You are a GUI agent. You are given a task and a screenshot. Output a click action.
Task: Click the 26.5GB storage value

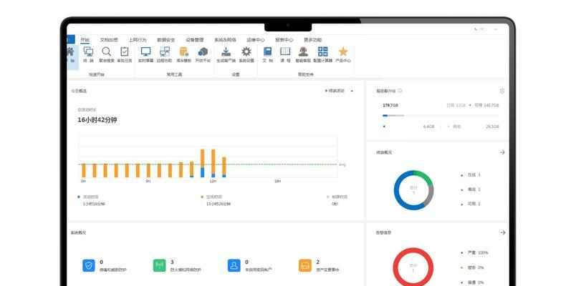[x=492, y=127]
